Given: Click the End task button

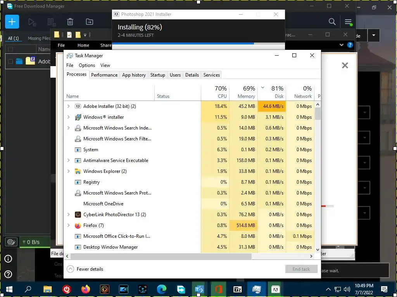Looking at the screenshot, I should click(x=301, y=269).
